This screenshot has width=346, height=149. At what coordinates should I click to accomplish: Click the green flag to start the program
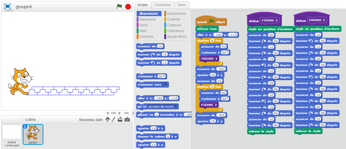pos(119,7)
